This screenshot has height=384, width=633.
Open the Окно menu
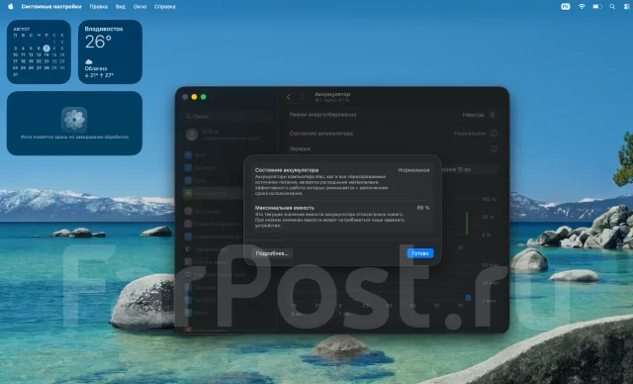click(x=139, y=7)
